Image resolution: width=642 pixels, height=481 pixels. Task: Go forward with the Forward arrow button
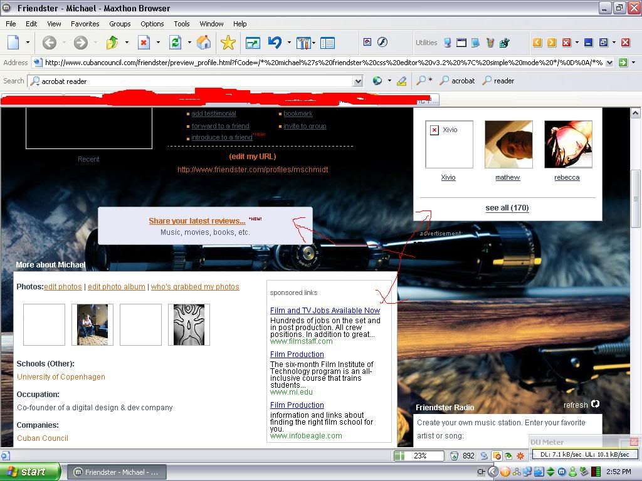pyautogui.click(x=81, y=42)
